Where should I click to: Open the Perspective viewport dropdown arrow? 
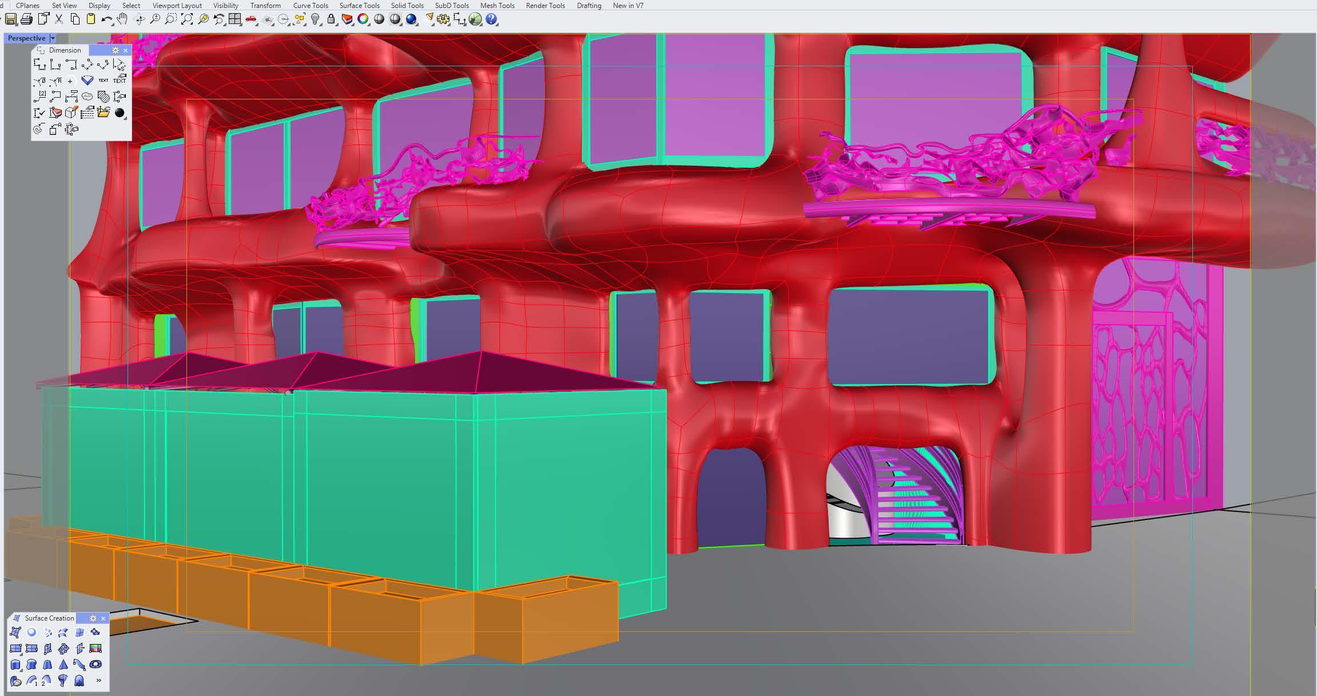click(53, 38)
